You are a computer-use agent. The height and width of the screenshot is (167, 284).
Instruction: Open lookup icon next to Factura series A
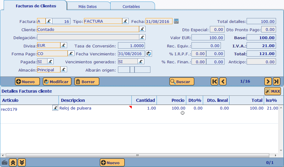point(49,21)
